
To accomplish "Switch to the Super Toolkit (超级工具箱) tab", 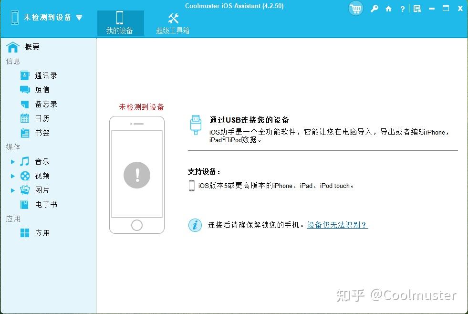I will [x=173, y=23].
